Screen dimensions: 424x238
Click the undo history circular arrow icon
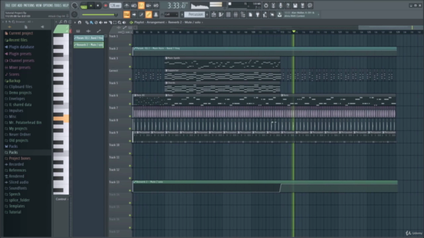click(x=266, y=5)
